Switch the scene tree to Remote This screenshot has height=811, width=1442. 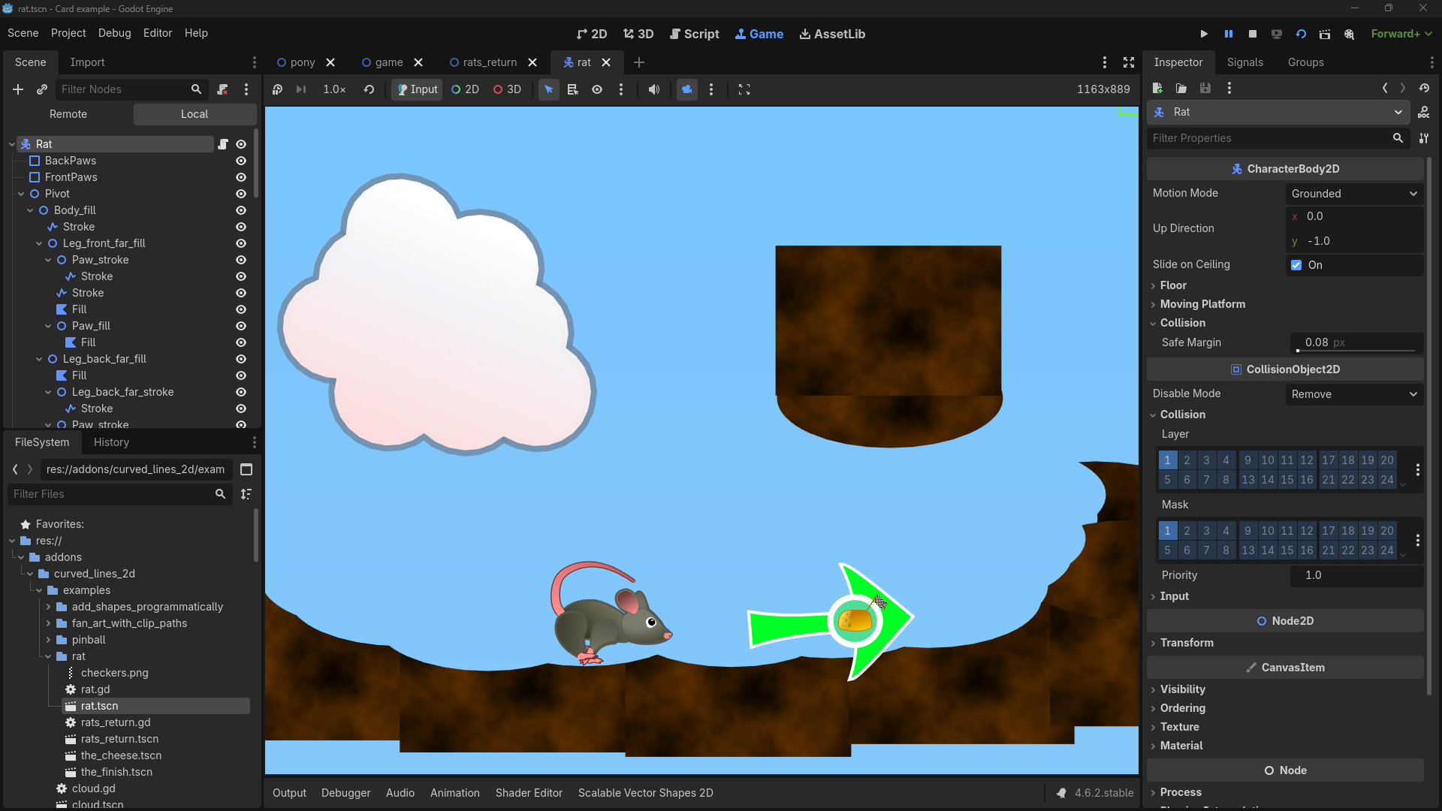[x=68, y=114]
